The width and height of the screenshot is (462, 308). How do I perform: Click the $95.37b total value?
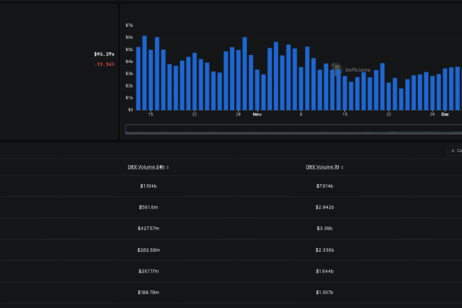point(104,55)
